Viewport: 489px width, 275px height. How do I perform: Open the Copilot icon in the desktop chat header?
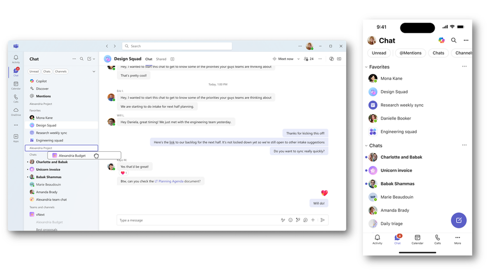pos(331,59)
